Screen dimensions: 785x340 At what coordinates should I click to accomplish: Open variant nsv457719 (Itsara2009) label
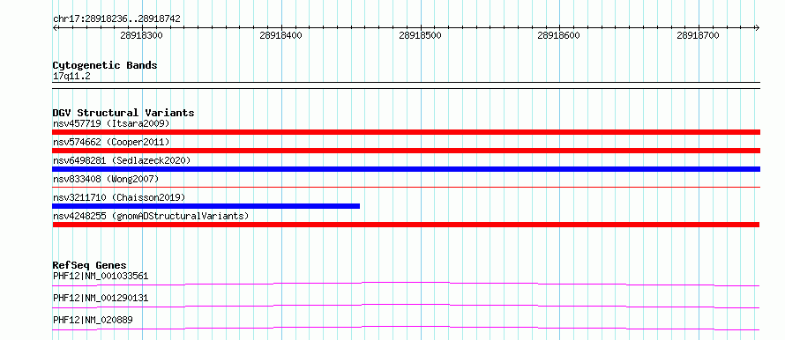111,123
